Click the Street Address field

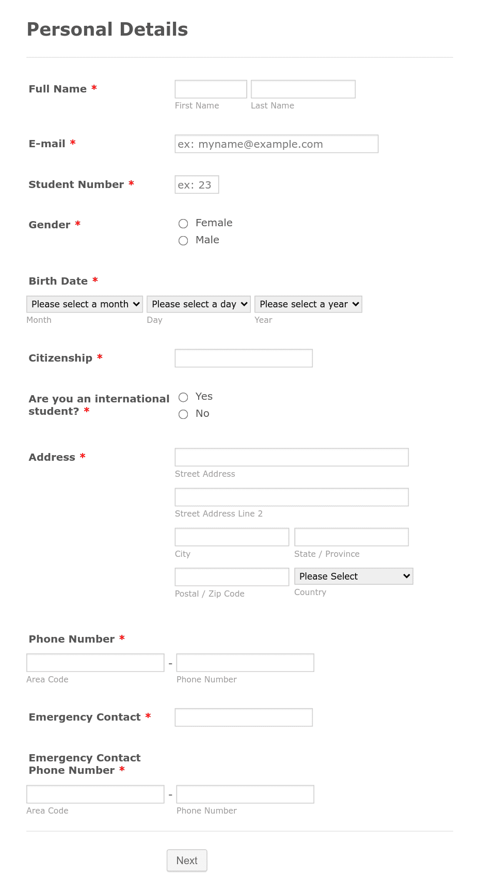point(291,457)
